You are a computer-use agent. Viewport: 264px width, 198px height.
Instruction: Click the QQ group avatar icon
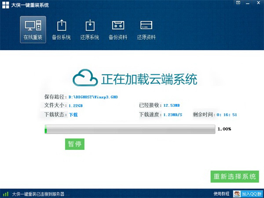click(237, 194)
